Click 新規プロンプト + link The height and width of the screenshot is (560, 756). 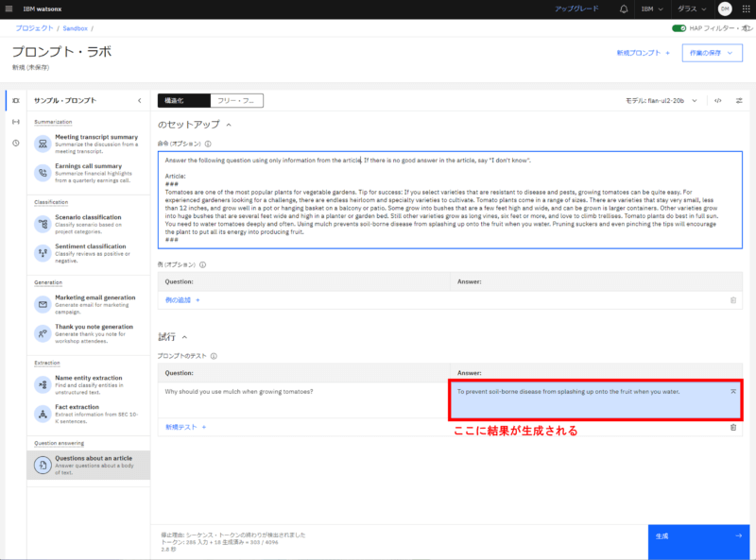click(x=644, y=53)
